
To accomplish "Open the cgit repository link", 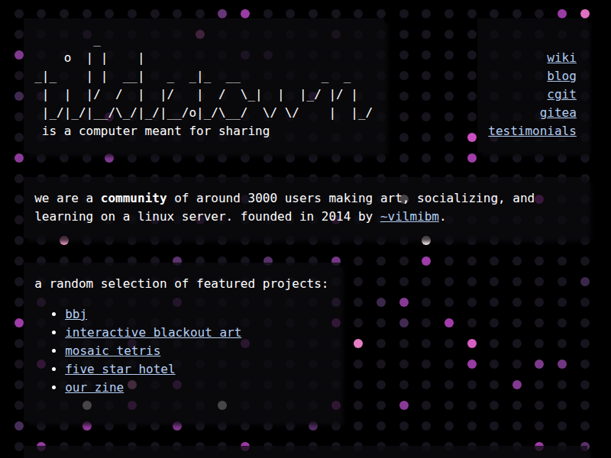I will (561, 95).
